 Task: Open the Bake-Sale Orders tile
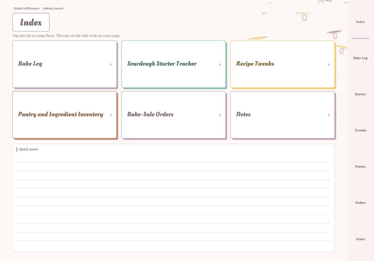(x=173, y=115)
